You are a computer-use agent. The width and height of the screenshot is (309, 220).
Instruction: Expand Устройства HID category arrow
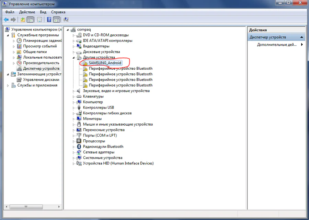73,164
